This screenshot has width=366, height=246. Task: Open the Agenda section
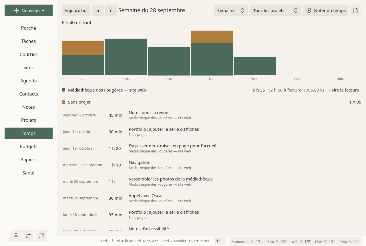click(29, 81)
